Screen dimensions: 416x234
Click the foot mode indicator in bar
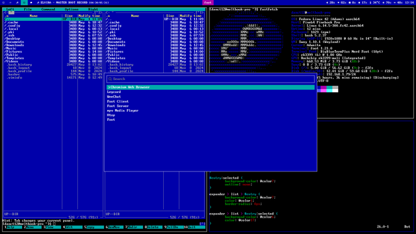(x=208, y=3)
